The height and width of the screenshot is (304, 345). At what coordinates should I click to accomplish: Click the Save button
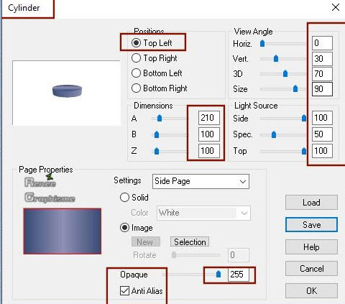click(x=311, y=225)
